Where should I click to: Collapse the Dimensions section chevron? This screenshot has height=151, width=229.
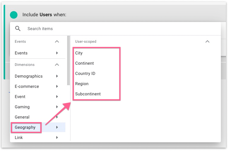(x=57, y=65)
